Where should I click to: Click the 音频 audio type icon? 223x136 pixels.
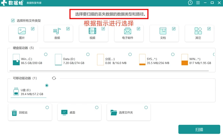click(57, 31)
